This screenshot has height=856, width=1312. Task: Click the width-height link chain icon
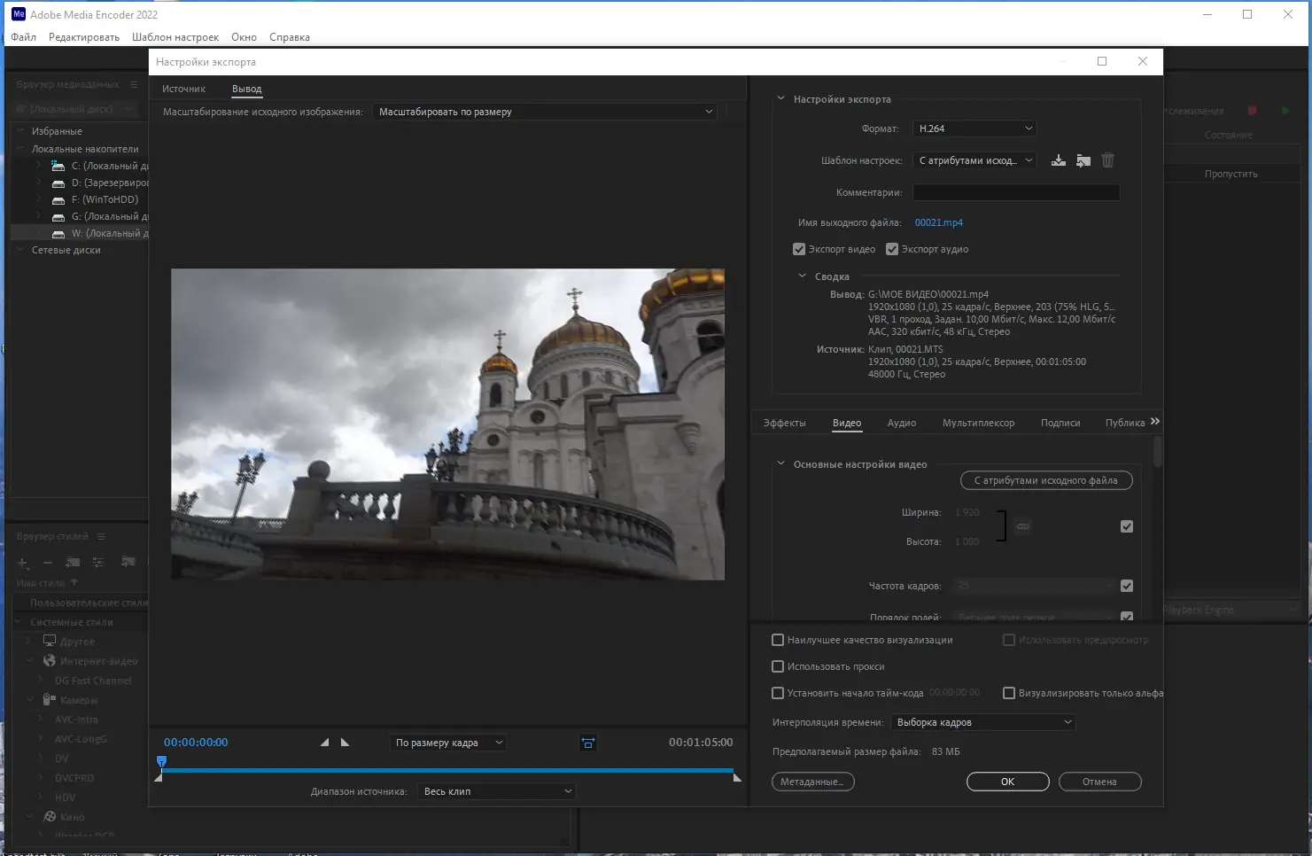tap(1023, 526)
